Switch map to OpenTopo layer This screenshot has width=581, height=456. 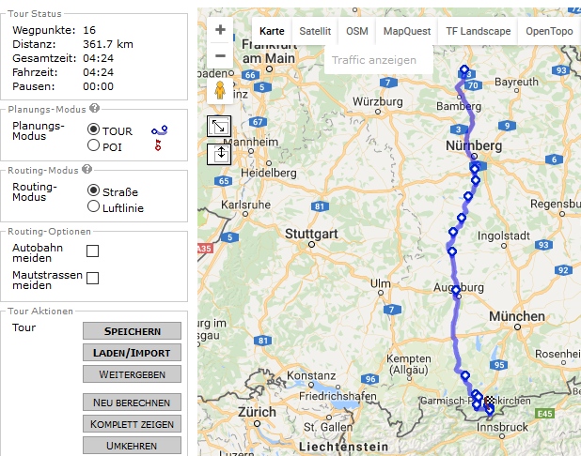[x=549, y=31]
